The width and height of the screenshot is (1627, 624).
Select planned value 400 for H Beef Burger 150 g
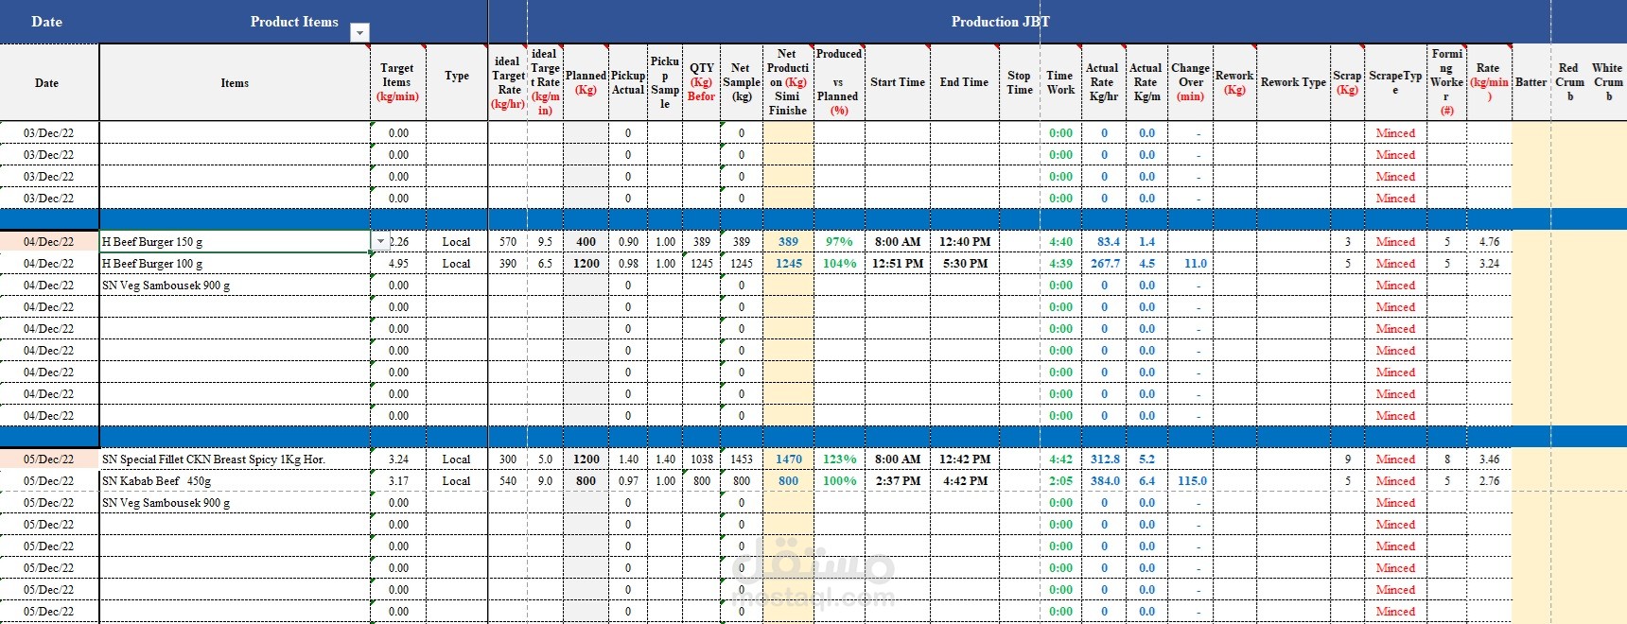pyautogui.click(x=586, y=242)
